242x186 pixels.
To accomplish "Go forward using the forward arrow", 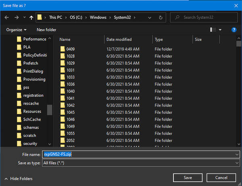I will 17,17.
